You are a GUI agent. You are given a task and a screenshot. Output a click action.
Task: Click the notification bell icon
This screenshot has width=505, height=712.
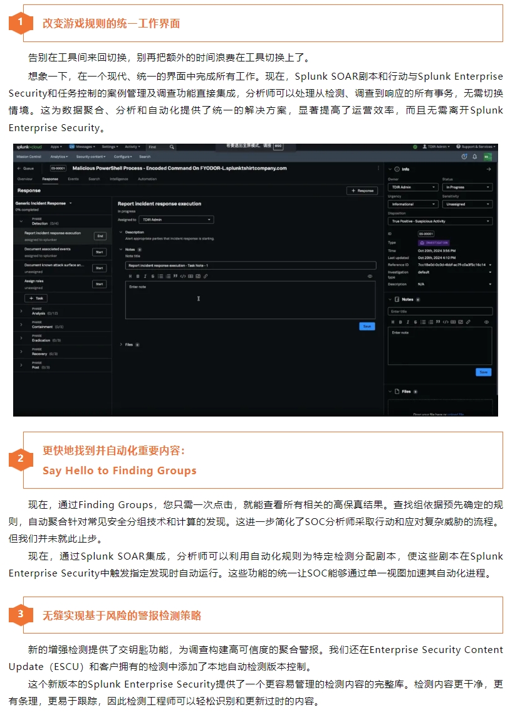point(474,156)
